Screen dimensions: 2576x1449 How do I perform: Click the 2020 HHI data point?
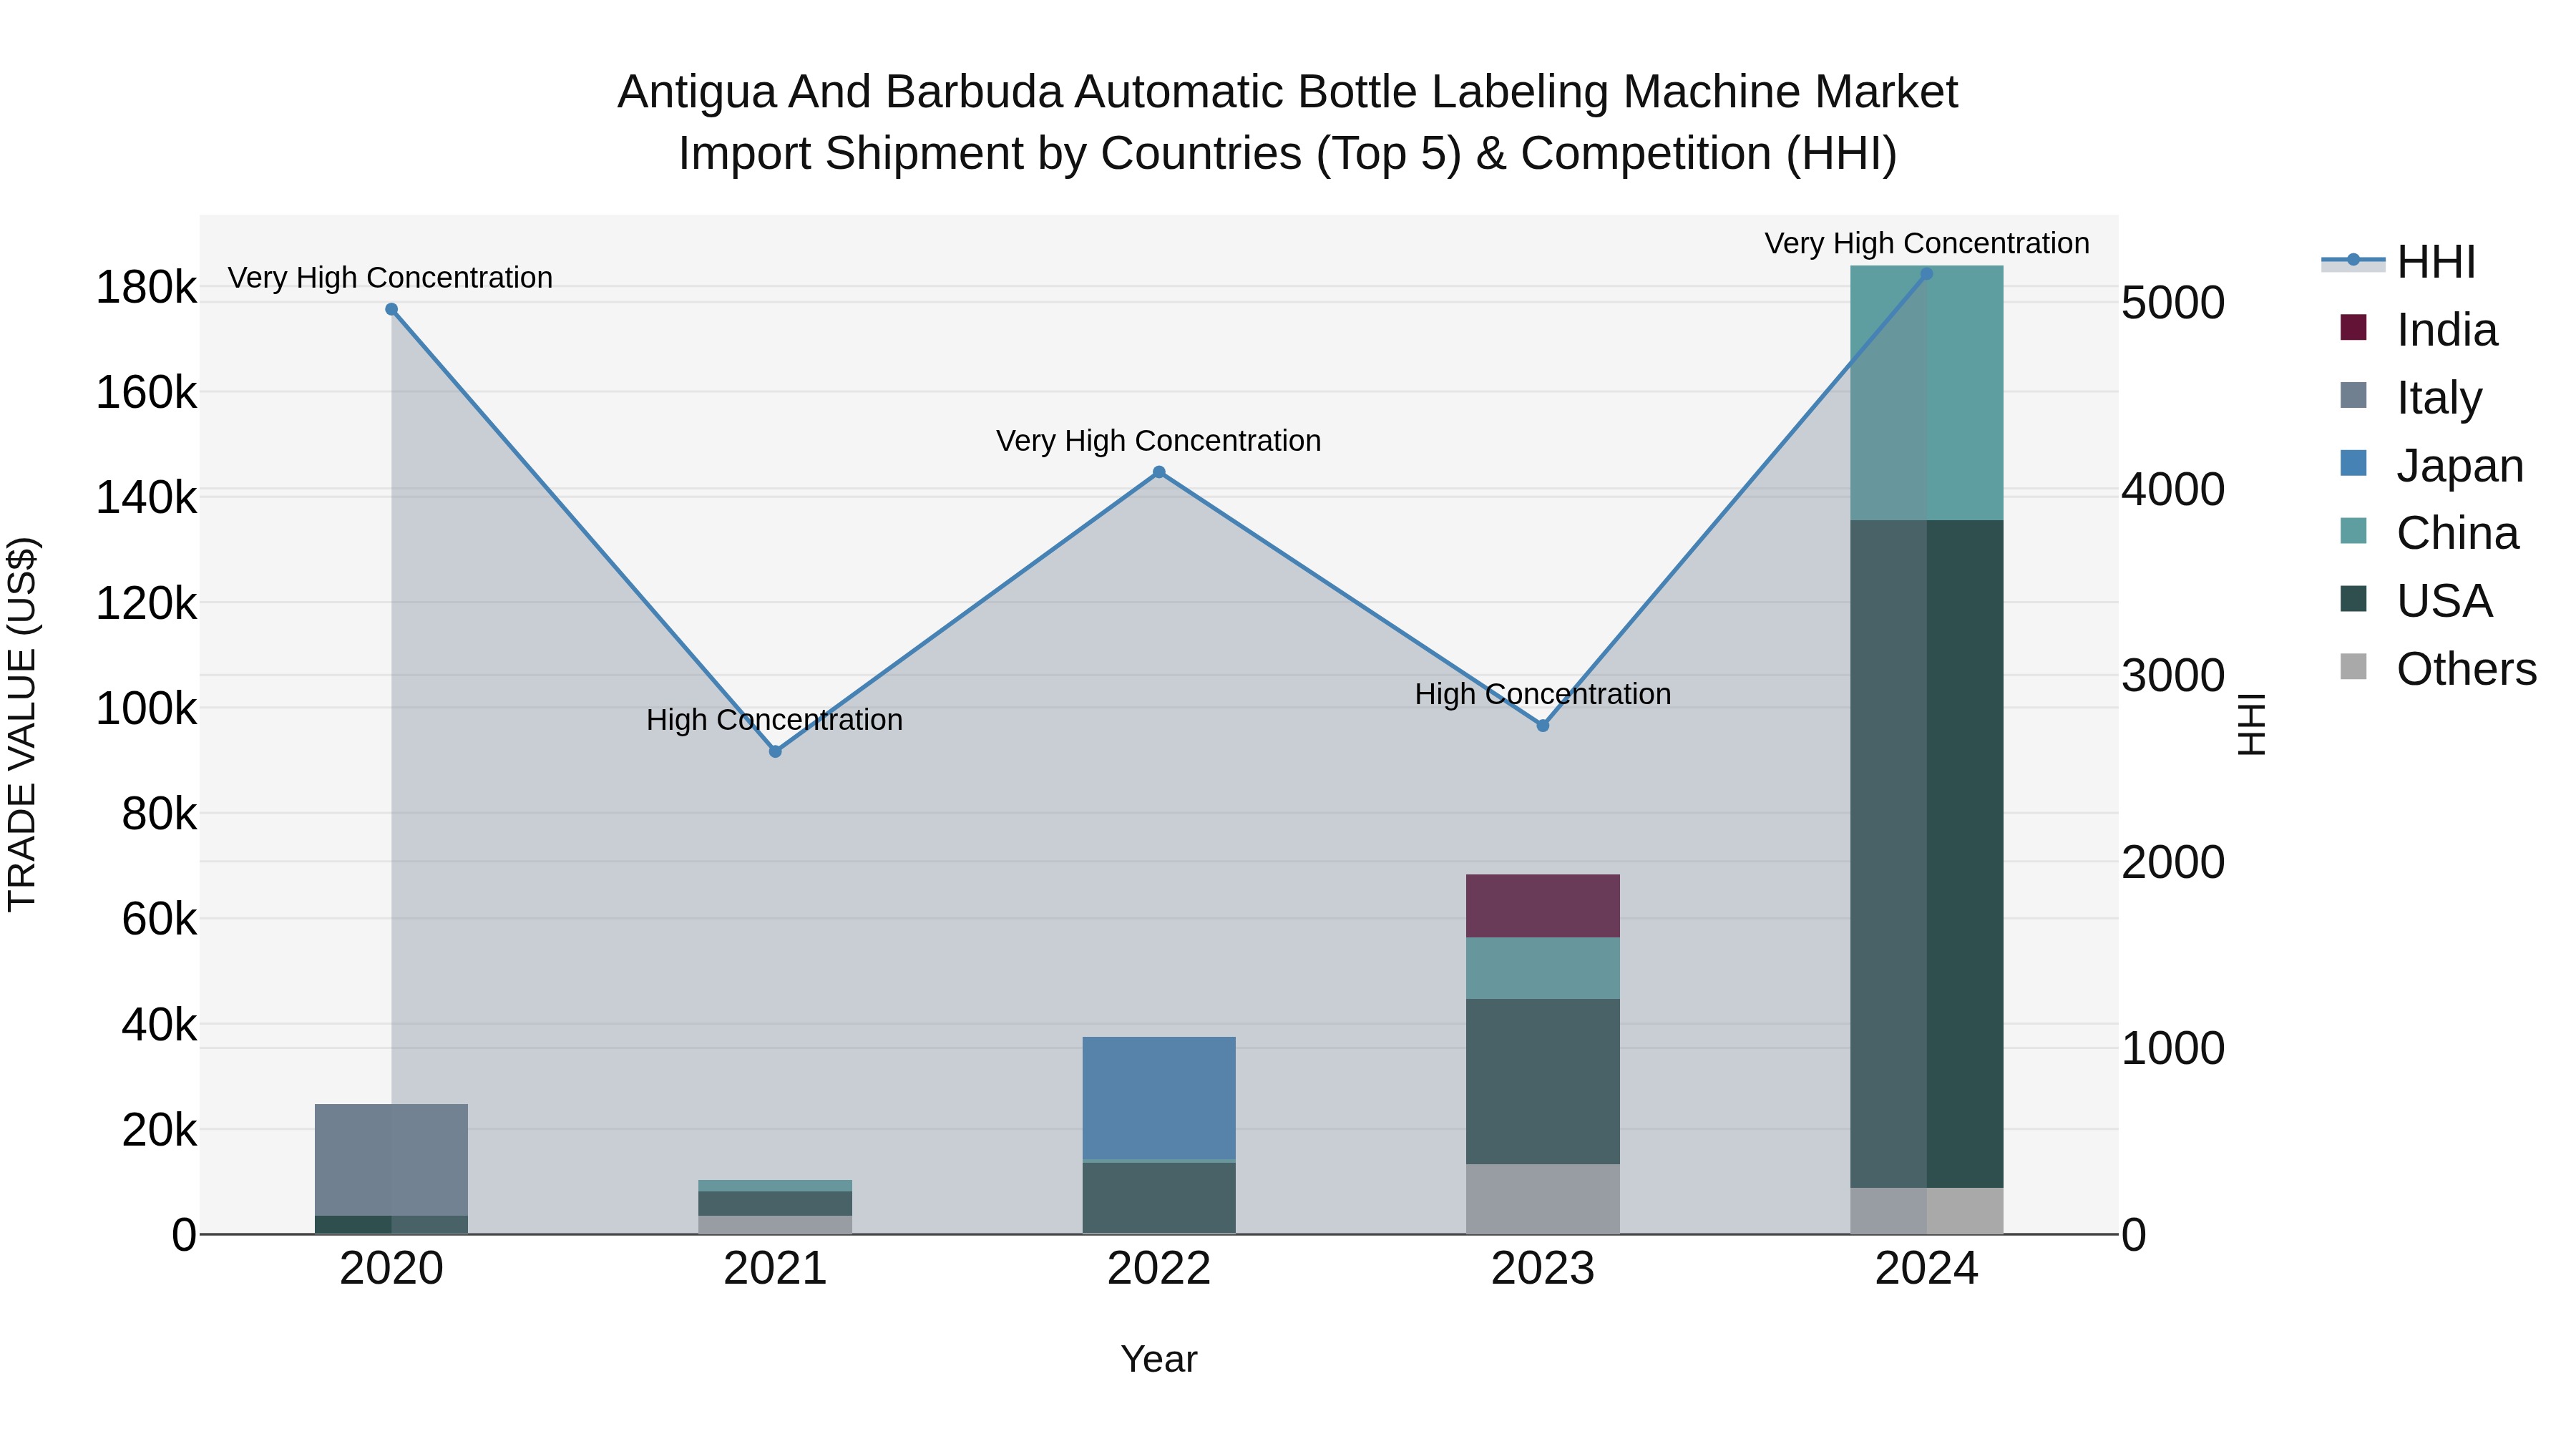click(x=391, y=309)
